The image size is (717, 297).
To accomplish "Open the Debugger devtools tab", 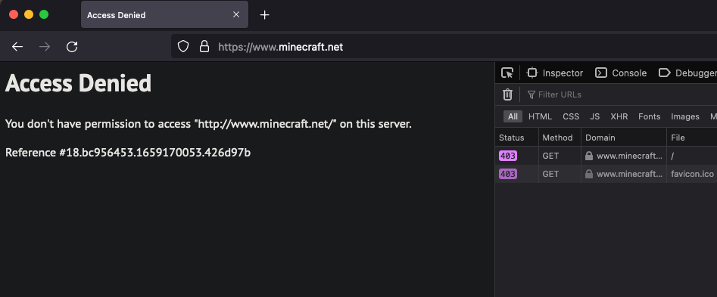I will [x=687, y=73].
